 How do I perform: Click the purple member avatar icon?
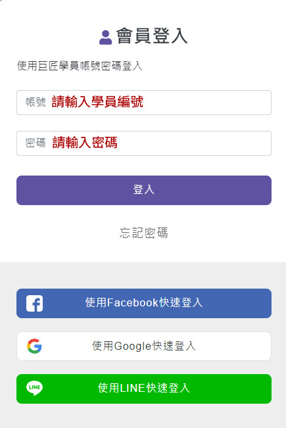click(x=105, y=37)
